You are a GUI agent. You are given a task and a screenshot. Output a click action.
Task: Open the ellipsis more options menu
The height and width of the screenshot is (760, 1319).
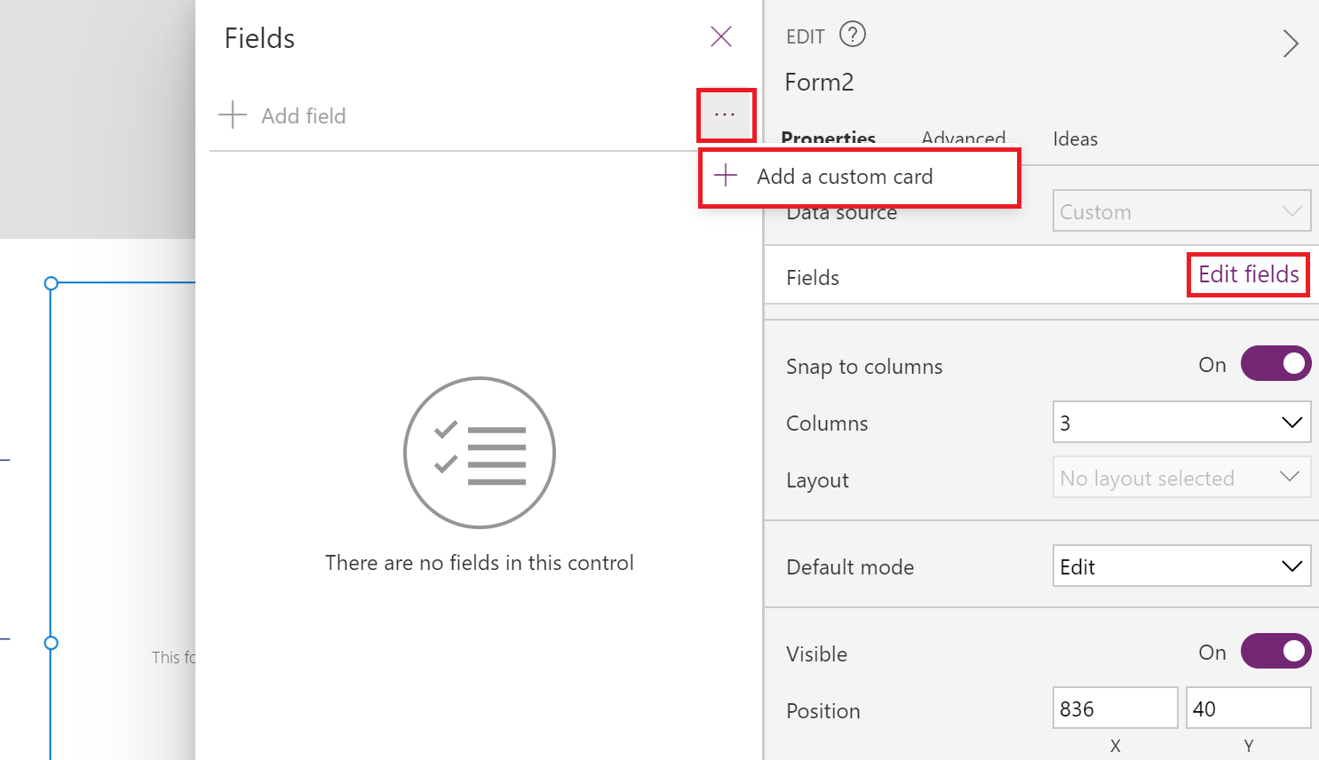pyautogui.click(x=726, y=115)
